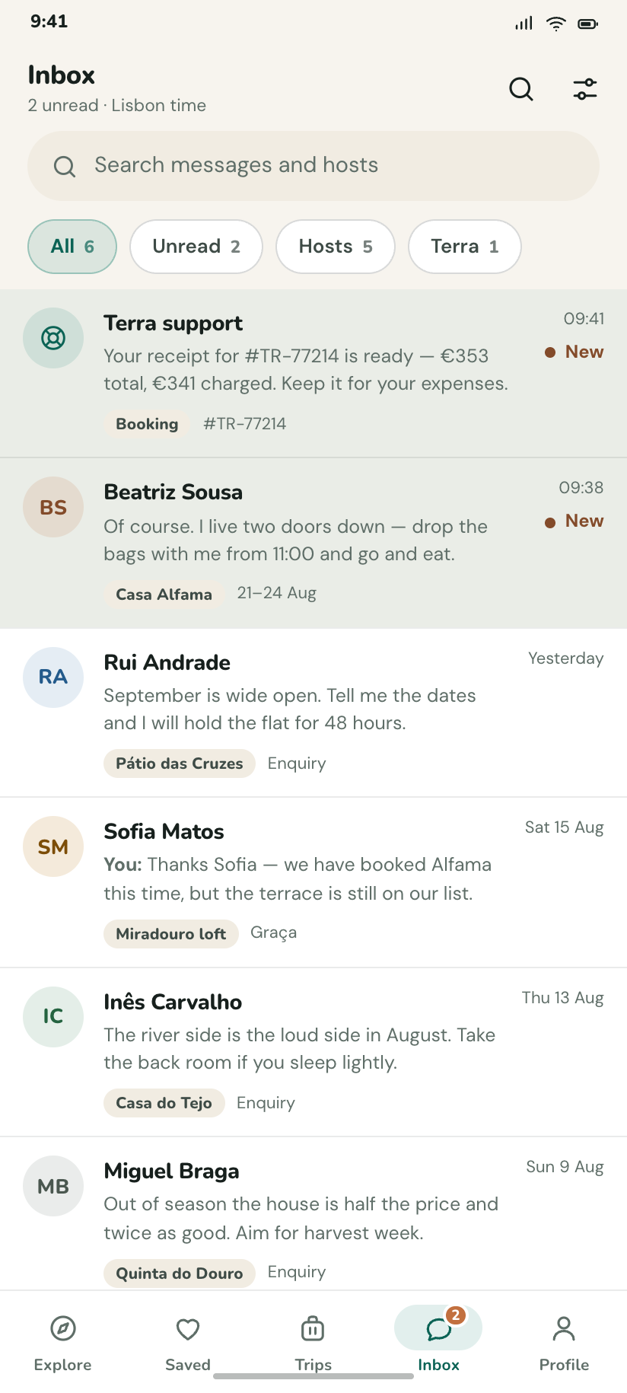Image resolution: width=627 pixels, height=1393 pixels.
Task: Select the Unread 2 filter chip
Action: tap(196, 247)
